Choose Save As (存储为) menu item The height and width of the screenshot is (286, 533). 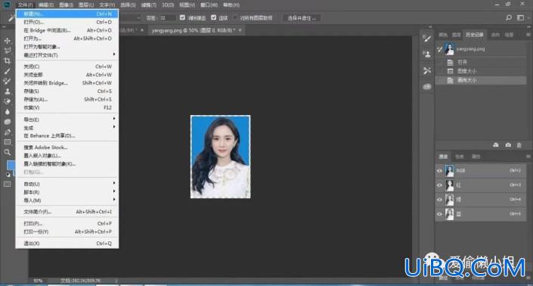coord(67,99)
